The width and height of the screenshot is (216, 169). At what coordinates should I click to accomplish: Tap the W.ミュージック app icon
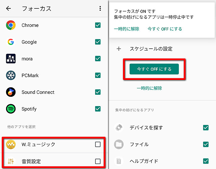pyautogui.click(x=11, y=144)
